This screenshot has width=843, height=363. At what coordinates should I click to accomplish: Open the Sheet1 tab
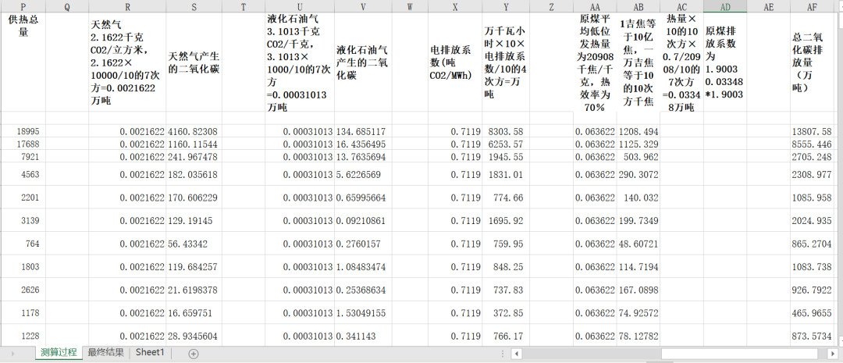coord(149,353)
